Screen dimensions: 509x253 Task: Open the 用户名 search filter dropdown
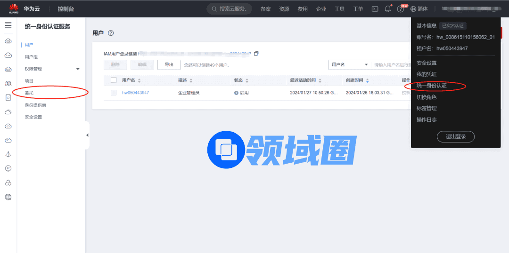pyautogui.click(x=349, y=64)
